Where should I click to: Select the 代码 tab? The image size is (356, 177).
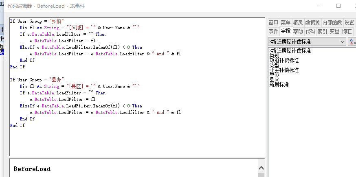[310, 31]
